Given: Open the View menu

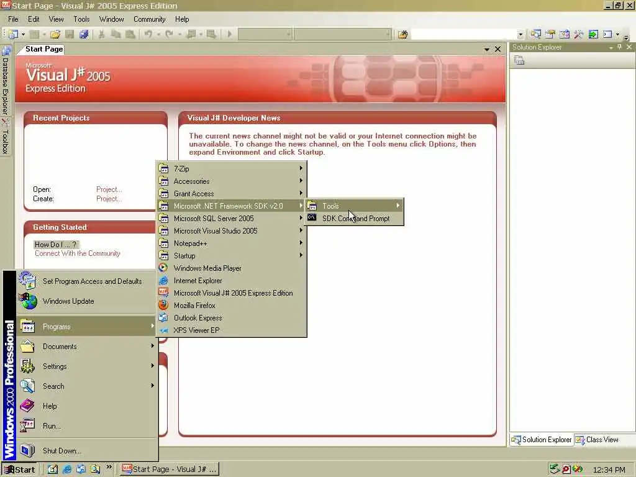Looking at the screenshot, I should [57, 19].
